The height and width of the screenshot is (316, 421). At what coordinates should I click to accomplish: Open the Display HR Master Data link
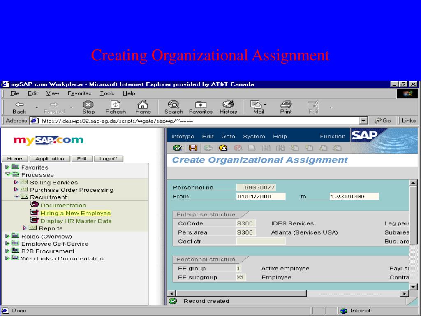pyautogui.click(x=76, y=221)
